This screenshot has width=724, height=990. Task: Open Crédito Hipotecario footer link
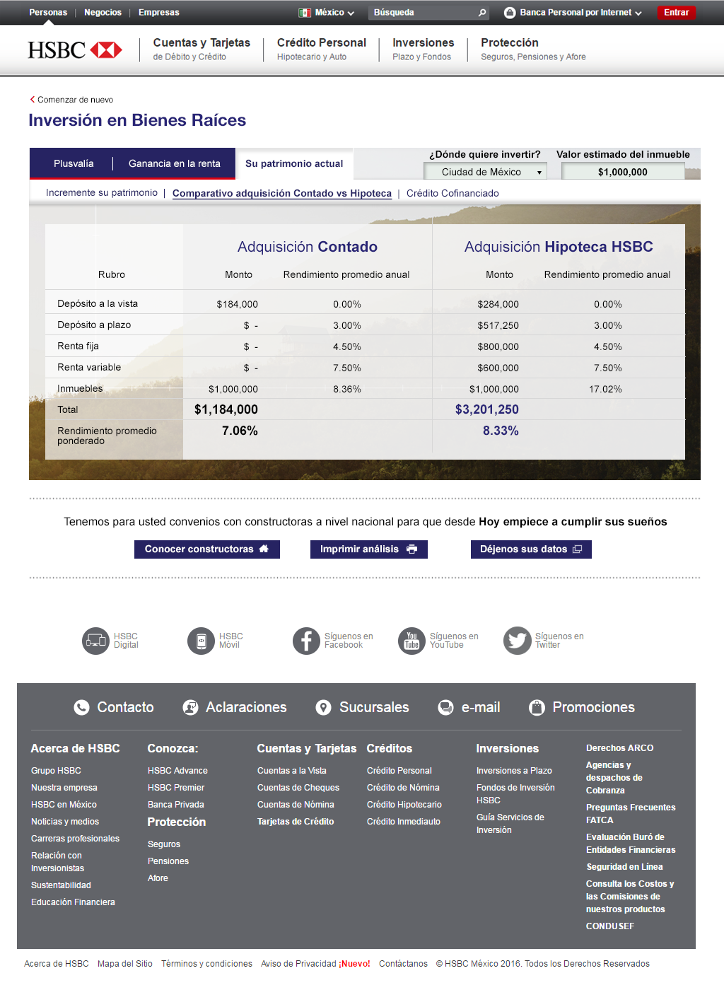click(x=404, y=805)
